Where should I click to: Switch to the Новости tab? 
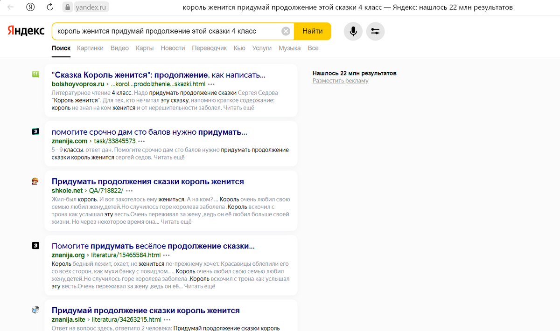click(173, 48)
